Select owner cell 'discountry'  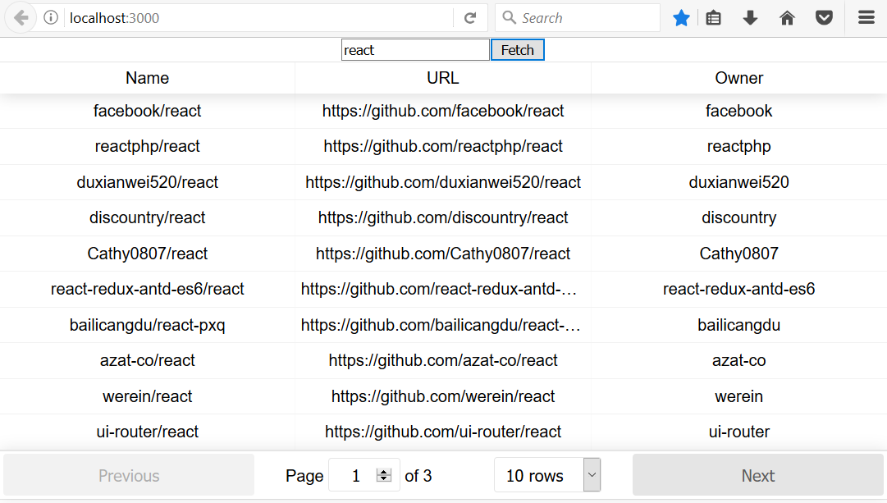(738, 217)
